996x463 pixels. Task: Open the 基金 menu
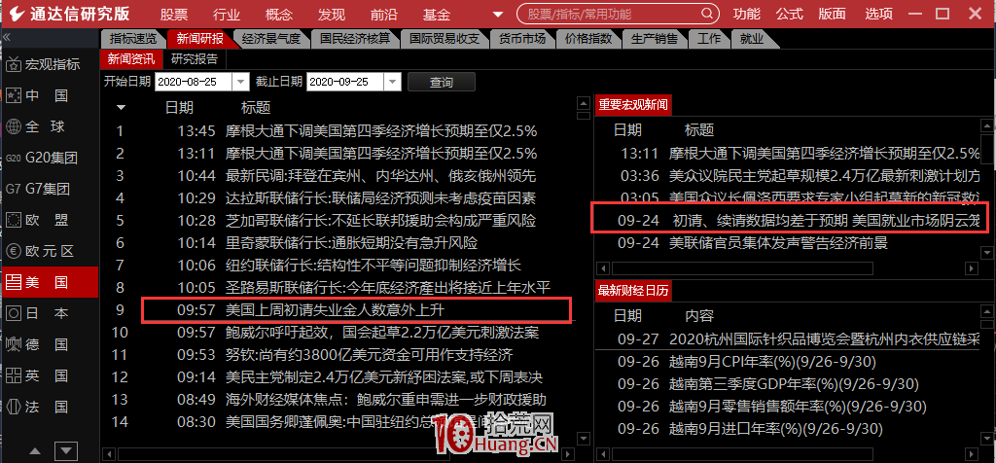(x=436, y=14)
